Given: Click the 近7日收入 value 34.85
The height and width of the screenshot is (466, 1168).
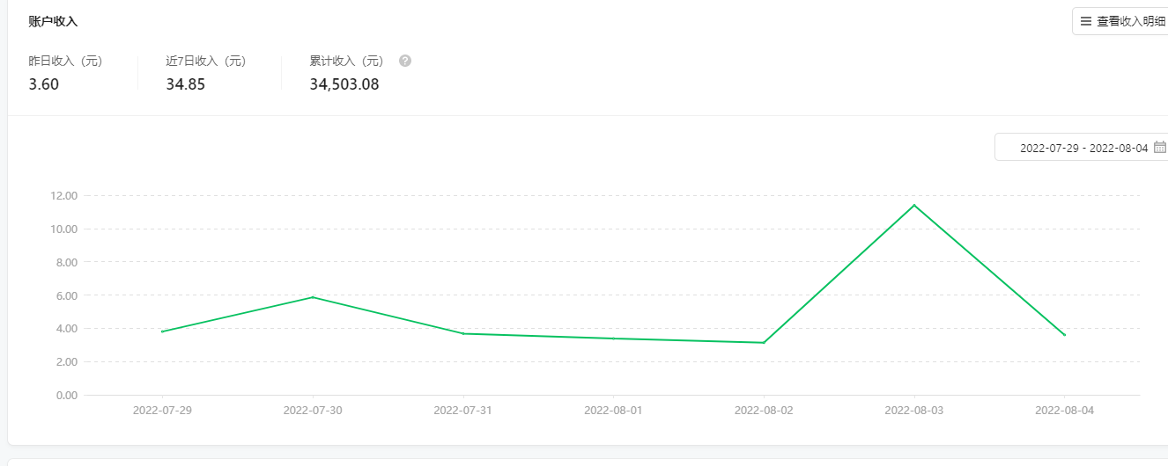Looking at the screenshot, I should tap(185, 84).
